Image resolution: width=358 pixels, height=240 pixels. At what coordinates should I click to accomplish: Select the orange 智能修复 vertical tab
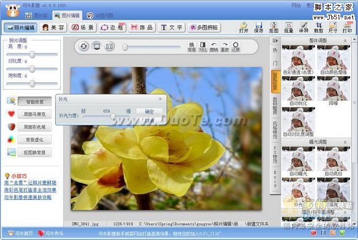(x=275, y=81)
